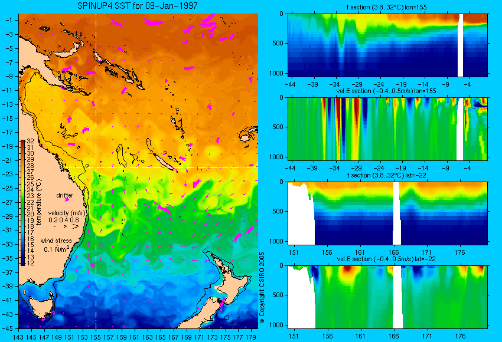
Task: Click the title 'SPINUP4 SST for 09-Jan-1997'
Action: 138,6
